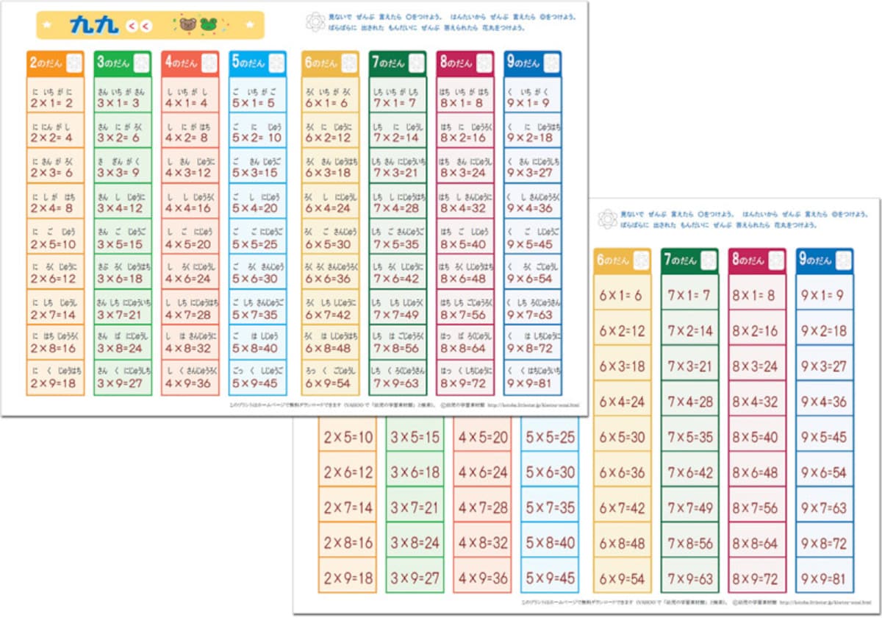
Task: Mark the flower stamp box in 2のだん header
Action: 74,63
